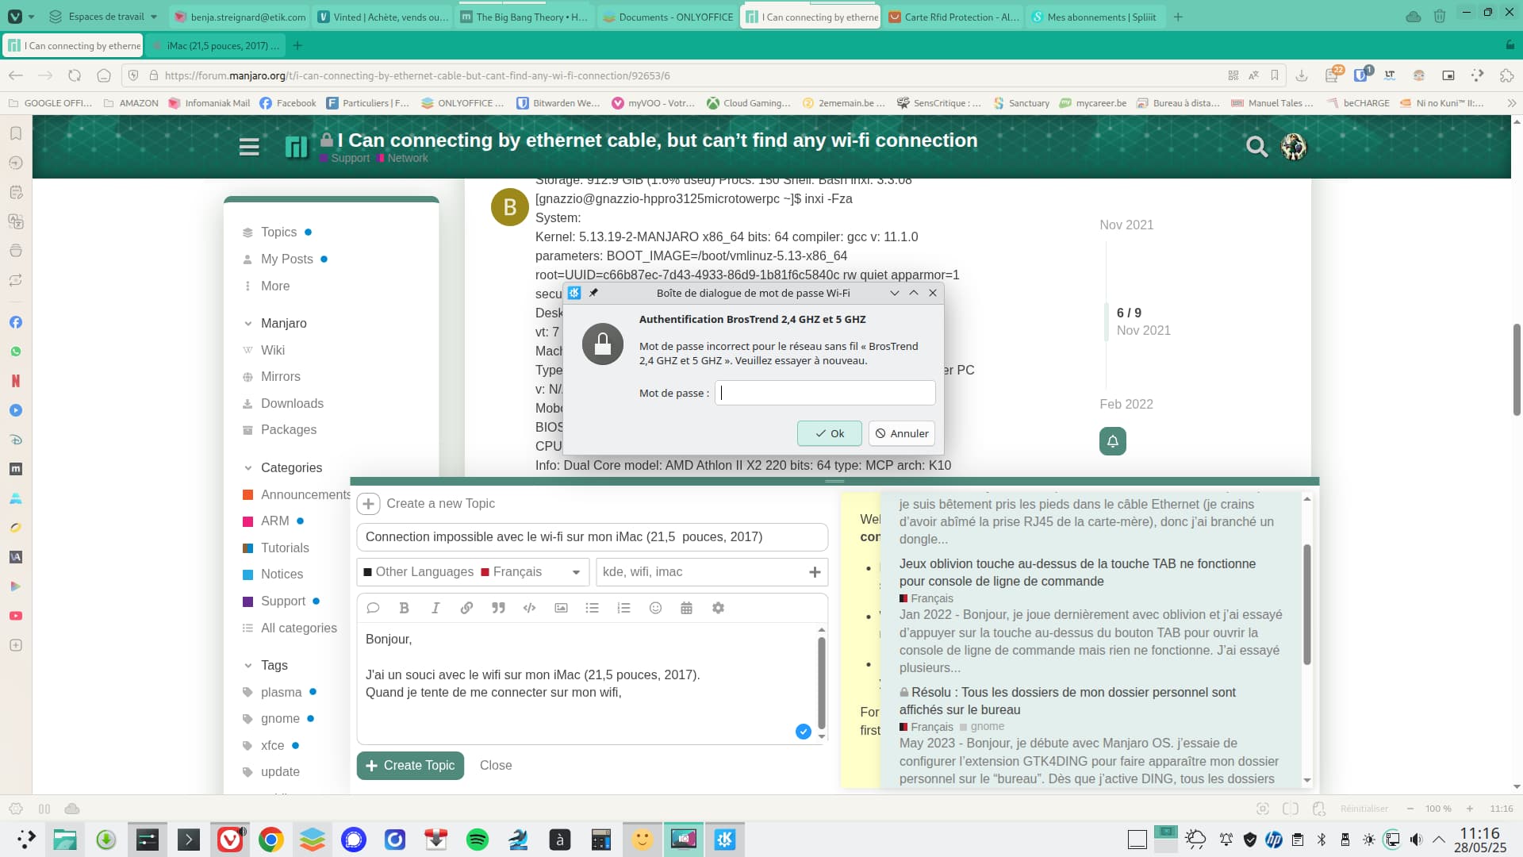Open the plasma tag in sidebar
1523x857 pixels.
(281, 692)
